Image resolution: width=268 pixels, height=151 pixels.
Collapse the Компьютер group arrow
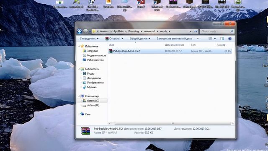[x=79, y=96]
